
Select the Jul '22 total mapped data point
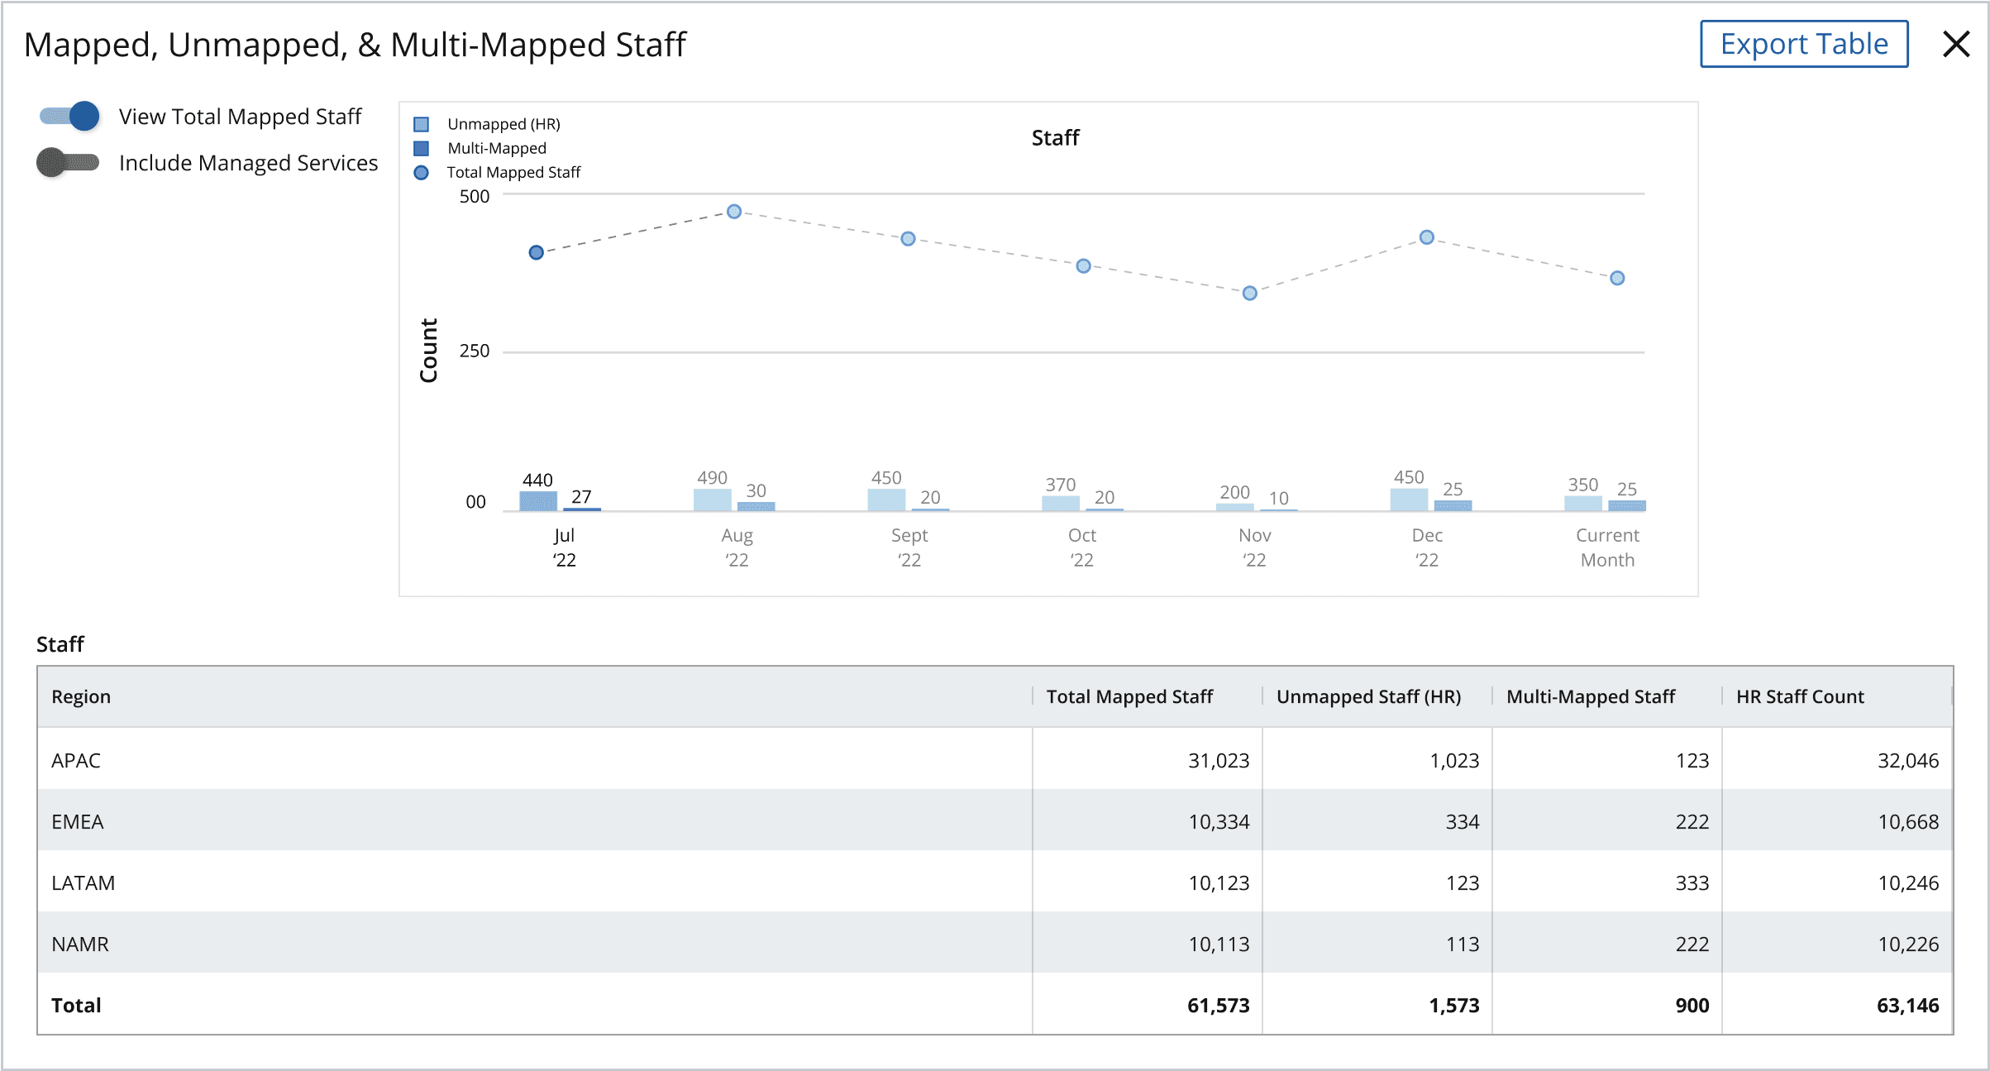click(536, 252)
